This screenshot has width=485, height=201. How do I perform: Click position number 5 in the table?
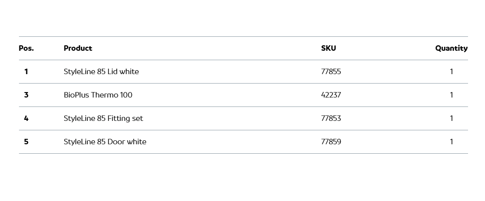coord(26,142)
